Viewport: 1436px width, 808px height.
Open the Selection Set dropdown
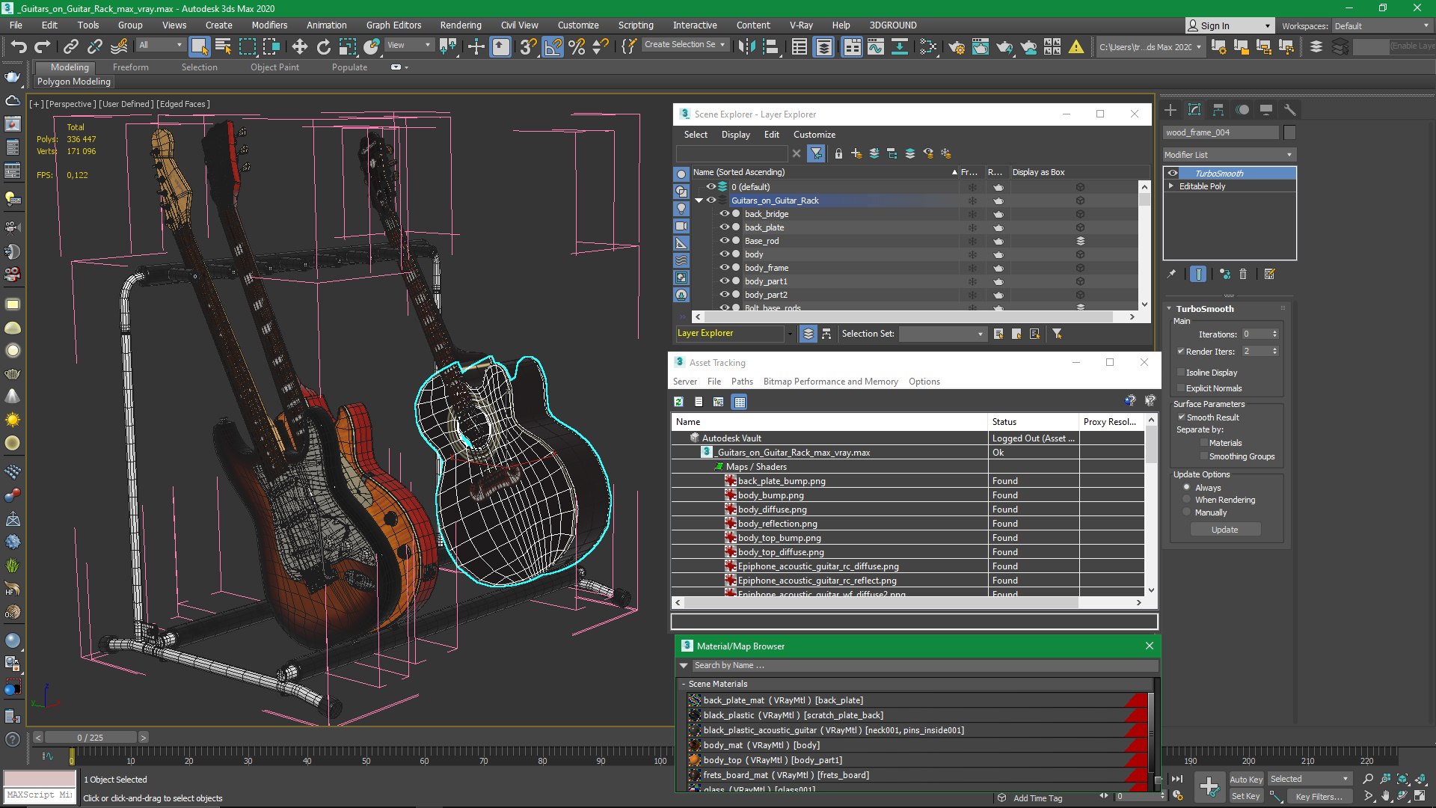click(942, 334)
